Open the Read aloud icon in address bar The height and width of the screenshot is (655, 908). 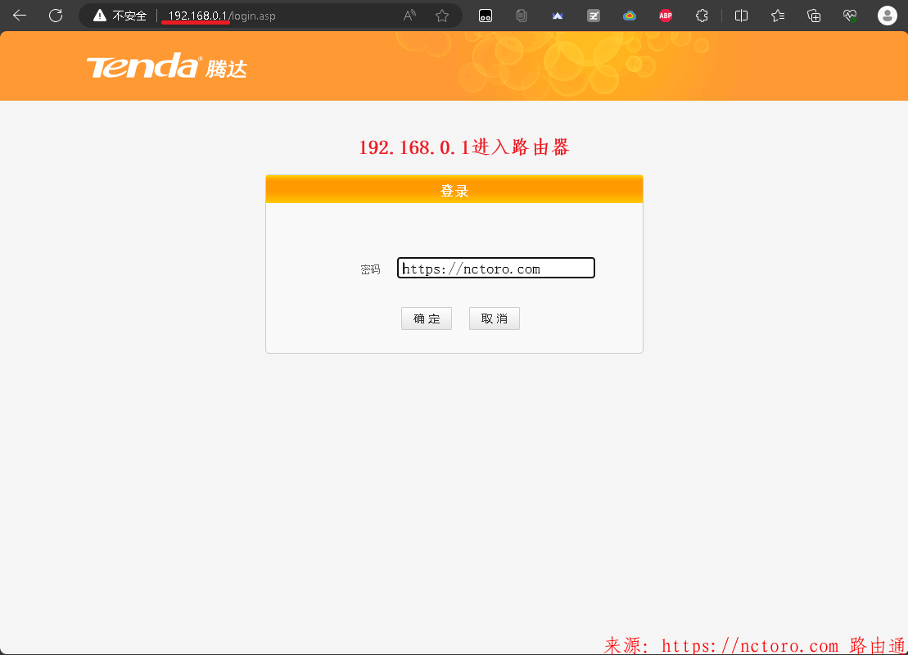coord(409,16)
